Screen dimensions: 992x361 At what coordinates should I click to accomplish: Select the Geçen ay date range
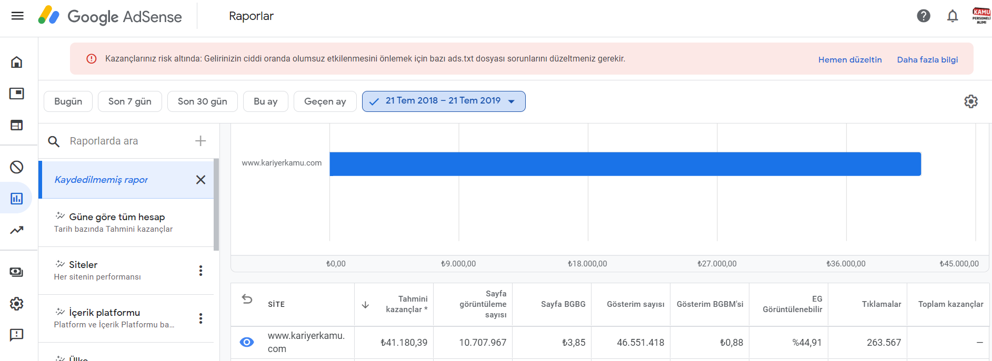325,101
